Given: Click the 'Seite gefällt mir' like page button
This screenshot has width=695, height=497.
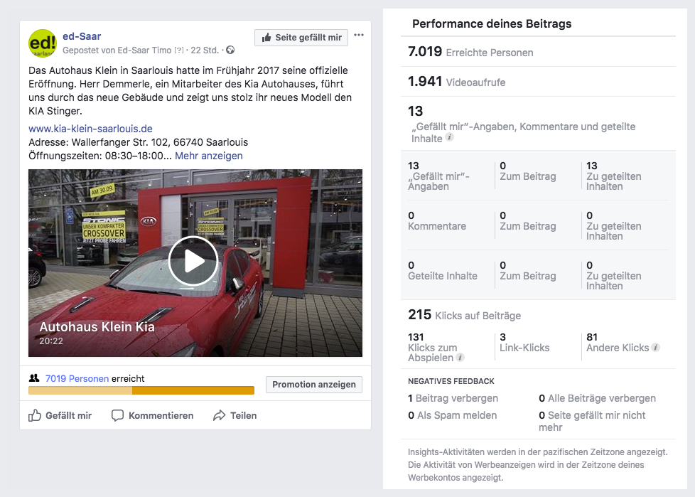Looking at the screenshot, I should (301, 38).
